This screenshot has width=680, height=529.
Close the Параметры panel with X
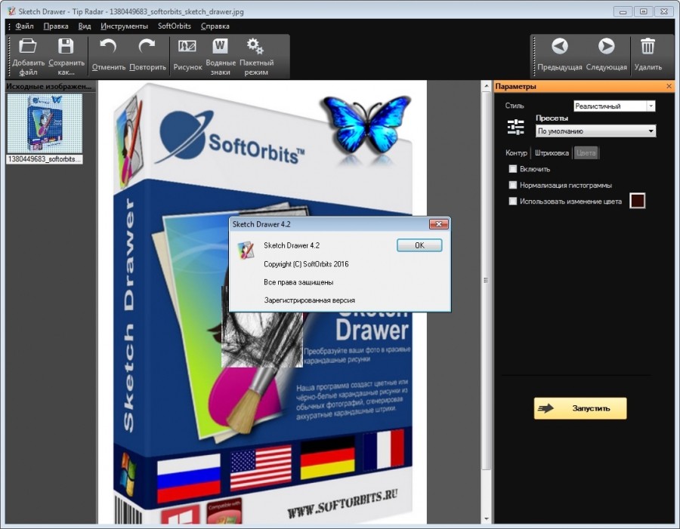669,86
